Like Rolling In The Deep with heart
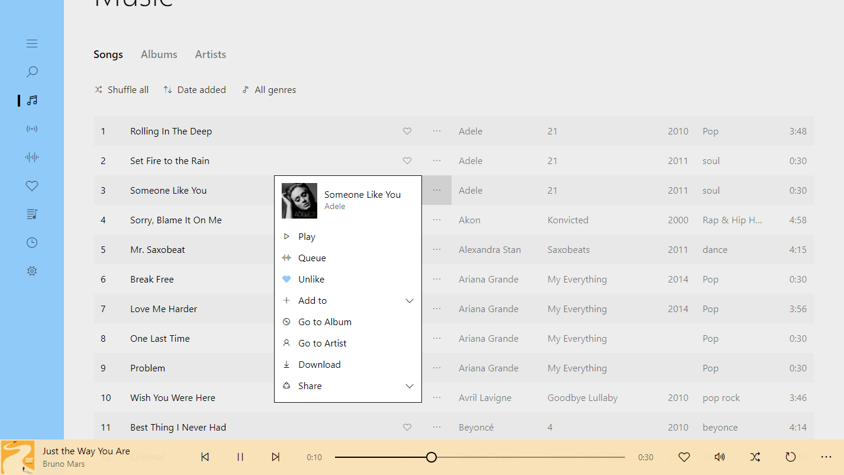Image resolution: width=844 pixels, height=475 pixels. pos(407,131)
